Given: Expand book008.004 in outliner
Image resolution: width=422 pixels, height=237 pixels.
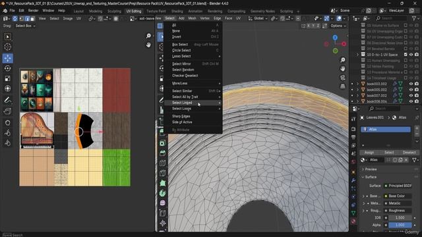Looking at the screenshot, I should tap(357, 101).
